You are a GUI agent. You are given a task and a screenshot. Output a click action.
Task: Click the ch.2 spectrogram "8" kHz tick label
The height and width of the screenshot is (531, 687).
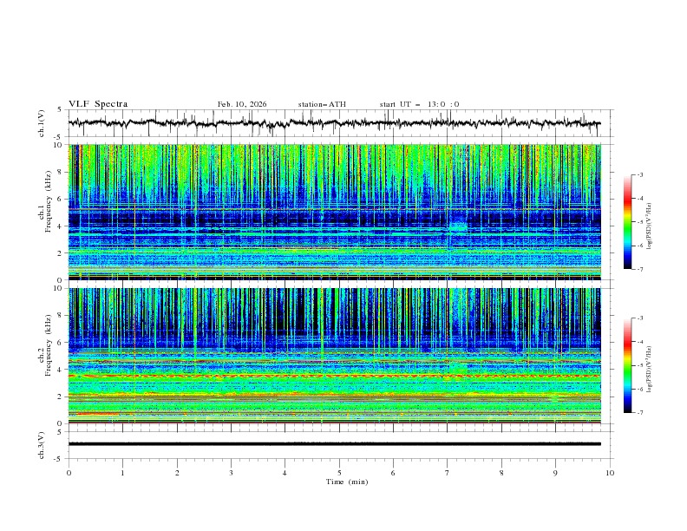coord(62,316)
